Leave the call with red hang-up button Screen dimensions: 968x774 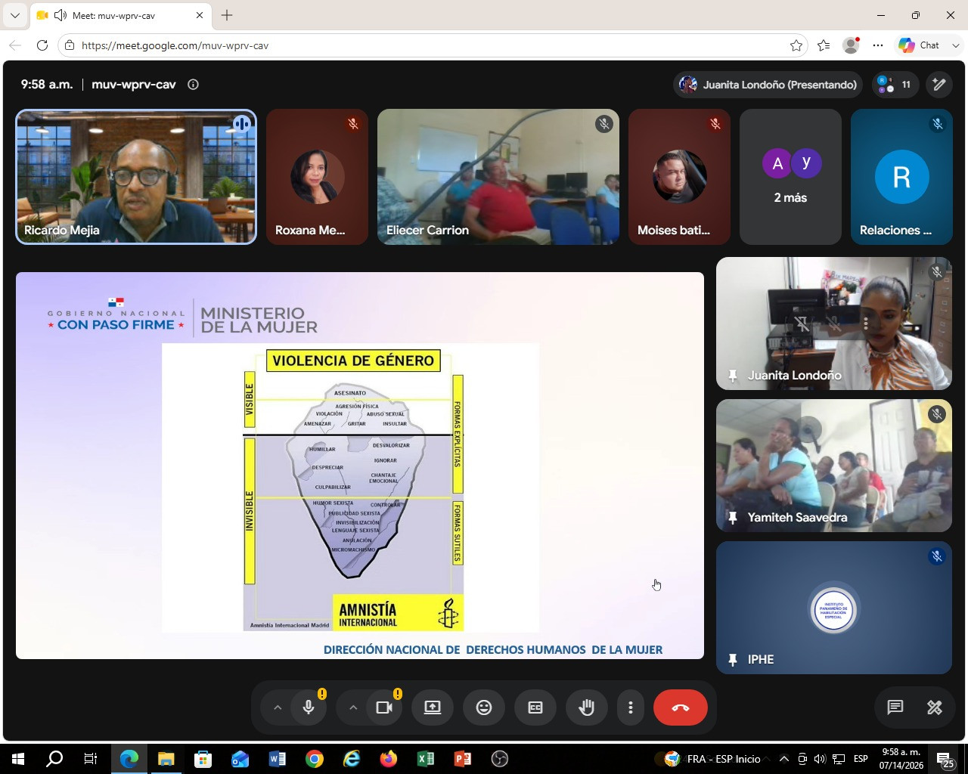click(681, 707)
